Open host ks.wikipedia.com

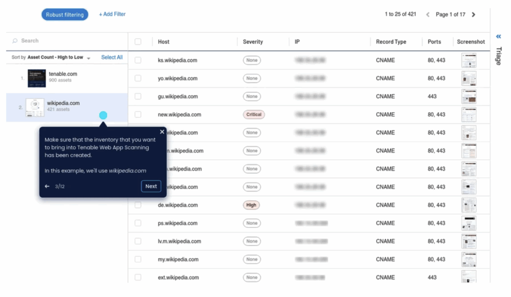(x=178, y=60)
